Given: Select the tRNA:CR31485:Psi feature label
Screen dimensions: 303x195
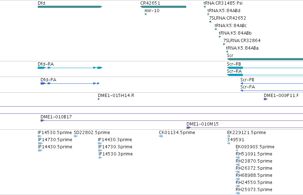Looking at the screenshot, I should coord(223,3).
